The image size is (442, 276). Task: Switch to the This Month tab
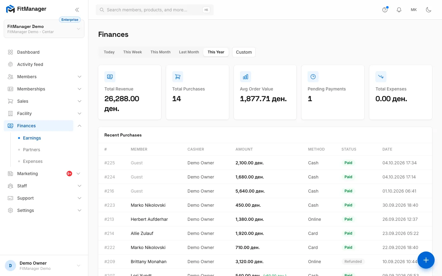pyautogui.click(x=161, y=52)
